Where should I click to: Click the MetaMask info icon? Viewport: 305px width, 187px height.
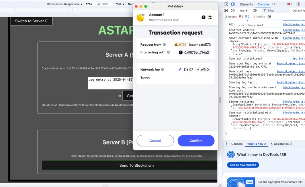[203, 18]
